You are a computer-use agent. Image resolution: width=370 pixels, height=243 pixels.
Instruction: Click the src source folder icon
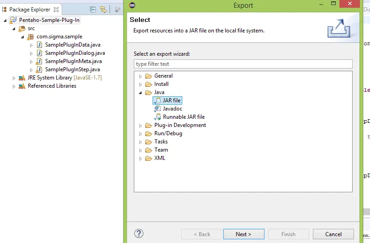coord(22,28)
